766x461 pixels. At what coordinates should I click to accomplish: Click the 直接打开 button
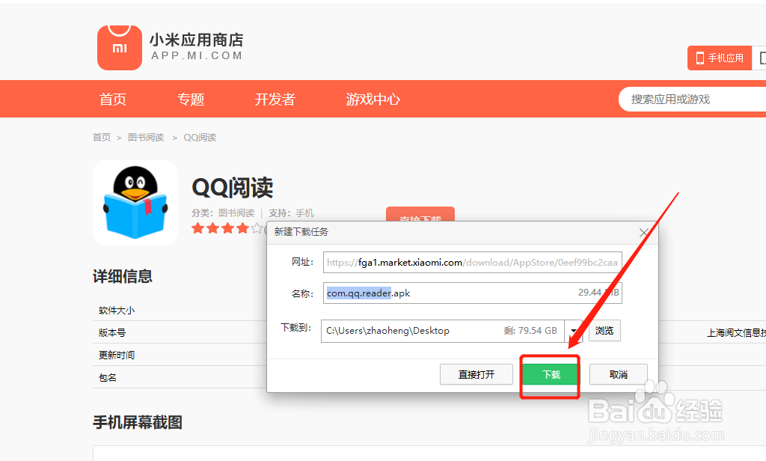click(477, 374)
